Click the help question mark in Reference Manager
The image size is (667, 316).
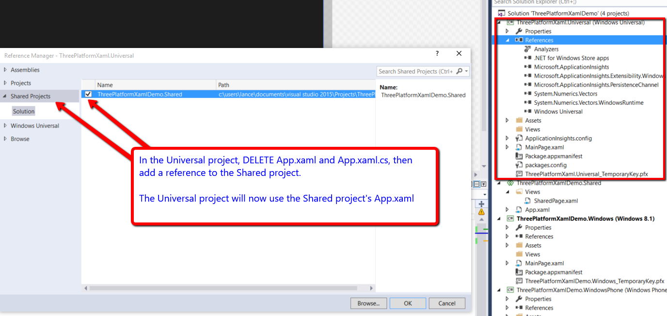437,54
